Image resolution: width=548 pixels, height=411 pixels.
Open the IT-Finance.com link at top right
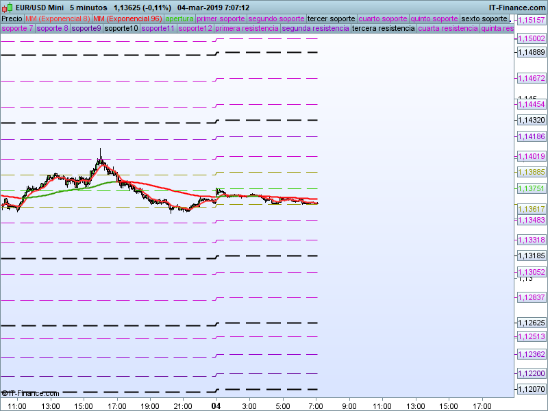pyautogui.click(x=517, y=8)
